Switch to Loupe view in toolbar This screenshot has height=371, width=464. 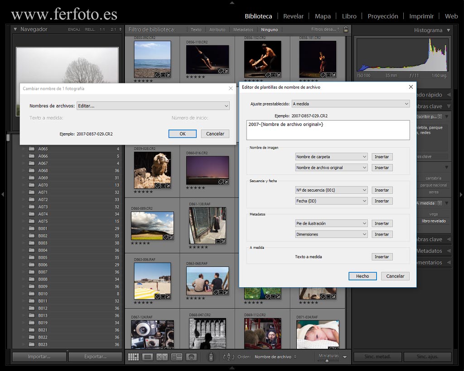coord(147,357)
